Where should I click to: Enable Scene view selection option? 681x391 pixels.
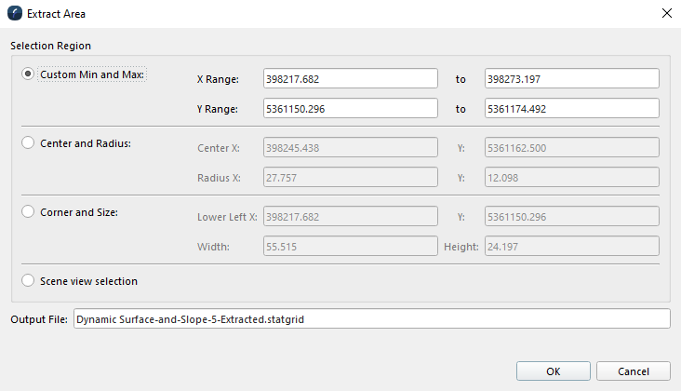pos(28,280)
